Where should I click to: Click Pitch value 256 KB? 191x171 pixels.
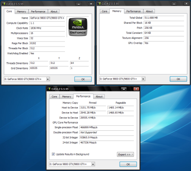(x=164, y=28)
